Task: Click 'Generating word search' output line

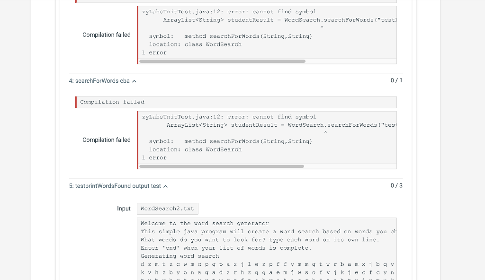Action: tap(180, 256)
